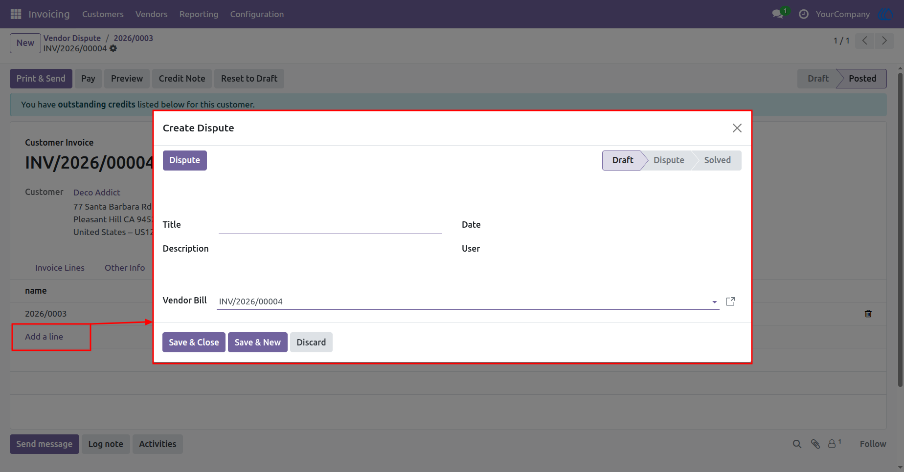Screen dimensions: 904x472
Task: Click the Vendor Dispute breadcrumb
Action: (x=72, y=38)
